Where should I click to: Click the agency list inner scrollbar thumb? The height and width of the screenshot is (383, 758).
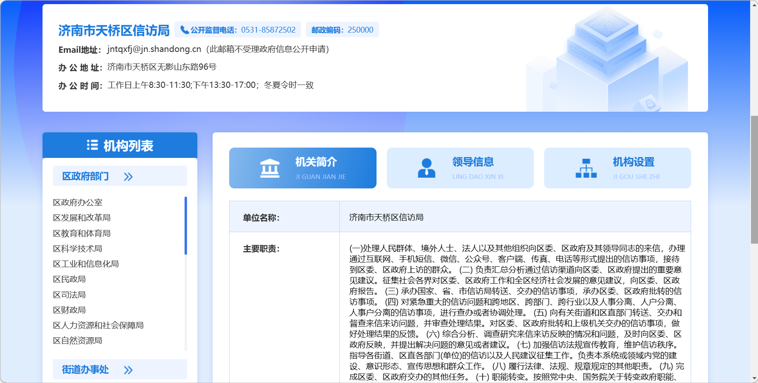186,226
